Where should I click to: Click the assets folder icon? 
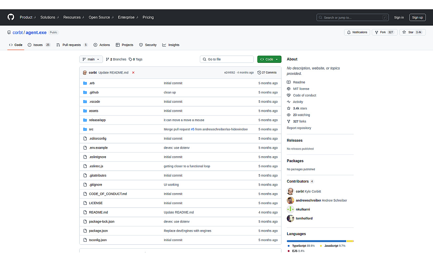click(x=85, y=111)
